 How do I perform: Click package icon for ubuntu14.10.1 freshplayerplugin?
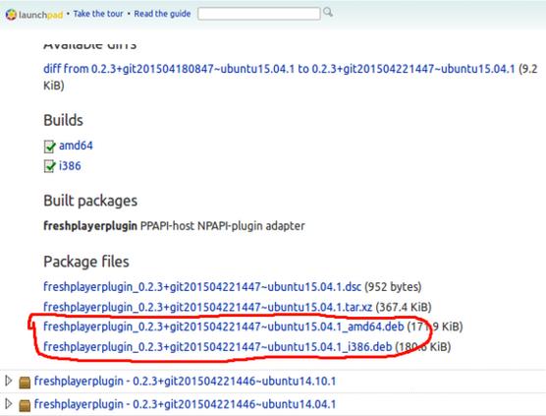pos(25,383)
